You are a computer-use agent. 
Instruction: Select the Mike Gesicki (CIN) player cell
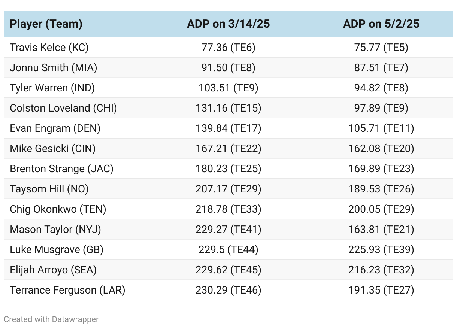(53, 149)
